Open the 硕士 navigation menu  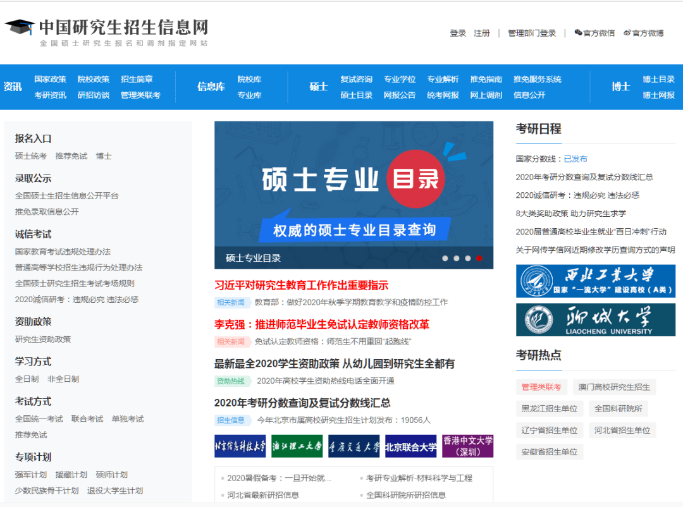(x=318, y=87)
